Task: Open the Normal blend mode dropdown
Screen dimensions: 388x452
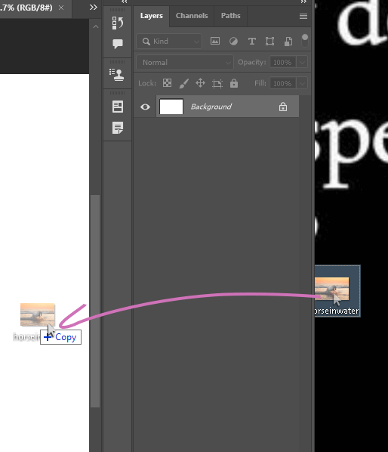Action: (x=185, y=62)
